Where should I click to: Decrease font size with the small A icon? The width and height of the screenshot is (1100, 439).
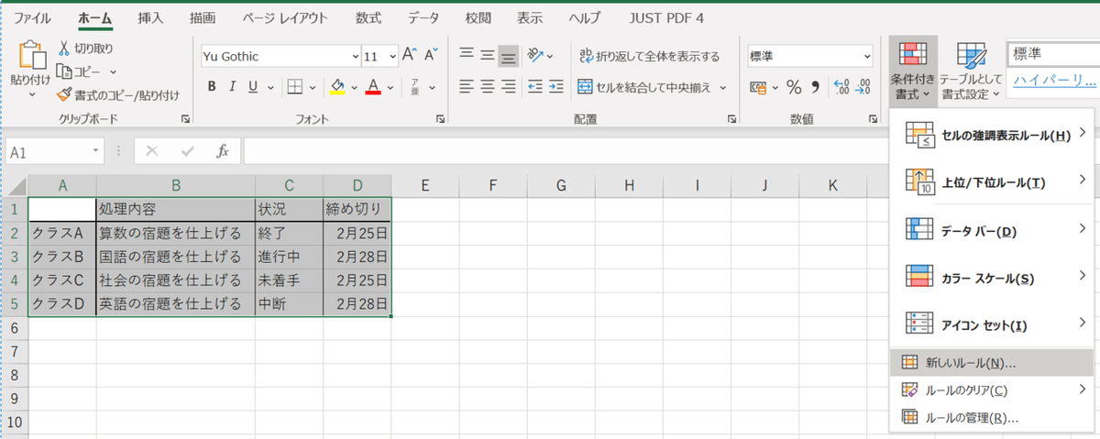(x=431, y=56)
